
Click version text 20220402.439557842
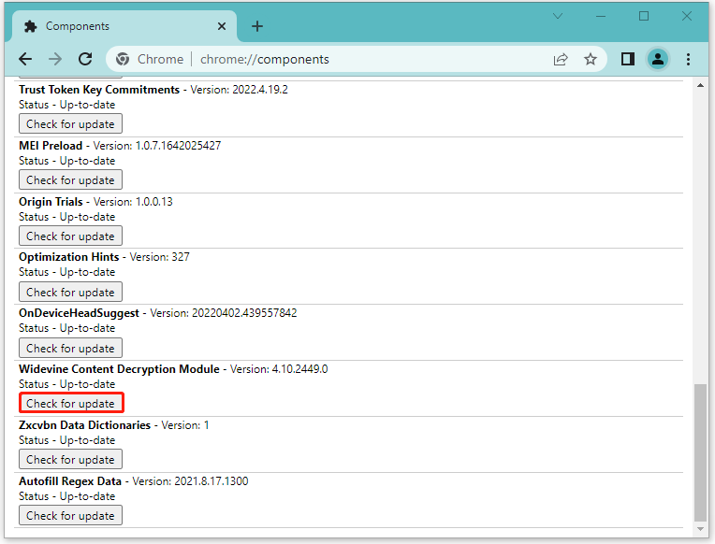coord(244,313)
